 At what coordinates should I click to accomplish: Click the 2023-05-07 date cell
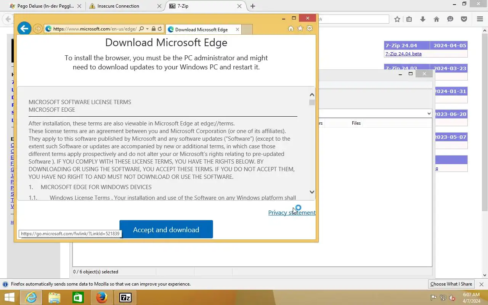click(451, 137)
